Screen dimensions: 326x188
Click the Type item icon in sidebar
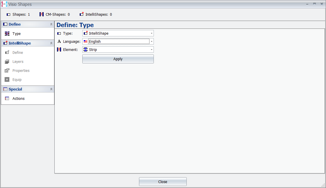click(x=7, y=33)
